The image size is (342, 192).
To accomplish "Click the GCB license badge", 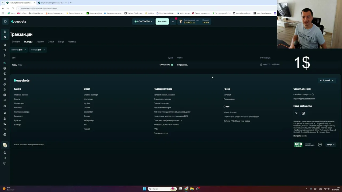I will (298, 145).
